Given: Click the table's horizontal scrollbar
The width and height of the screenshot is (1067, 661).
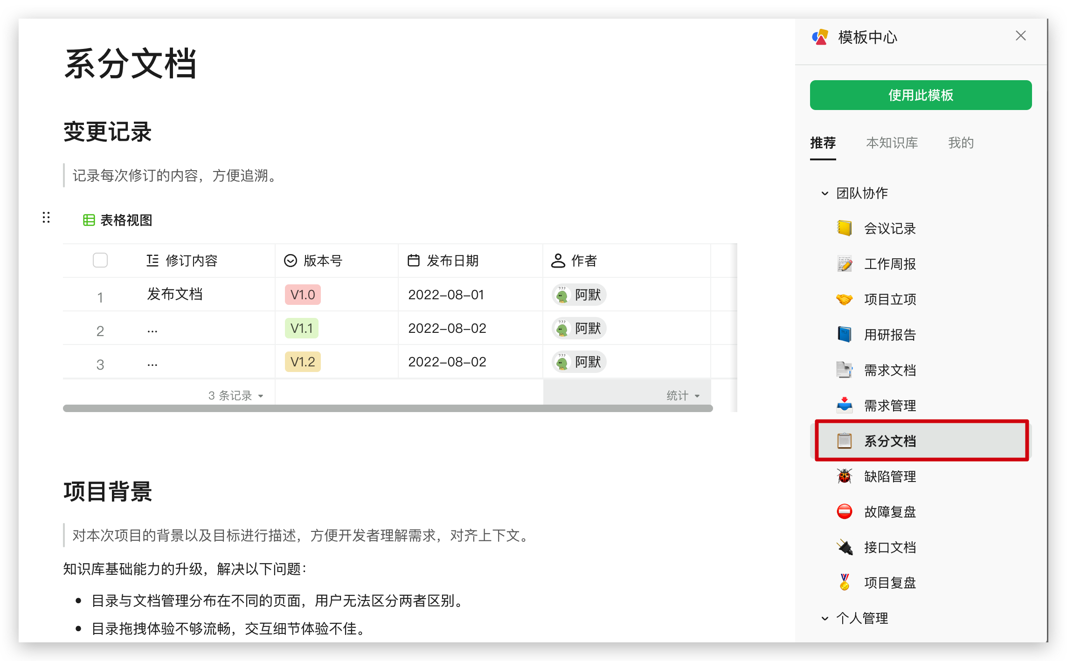Looking at the screenshot, I should point(387,408).
